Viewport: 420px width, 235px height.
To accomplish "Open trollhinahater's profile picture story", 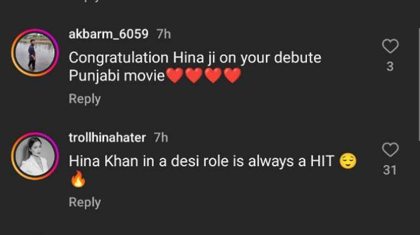I will [x=35, y=156].
